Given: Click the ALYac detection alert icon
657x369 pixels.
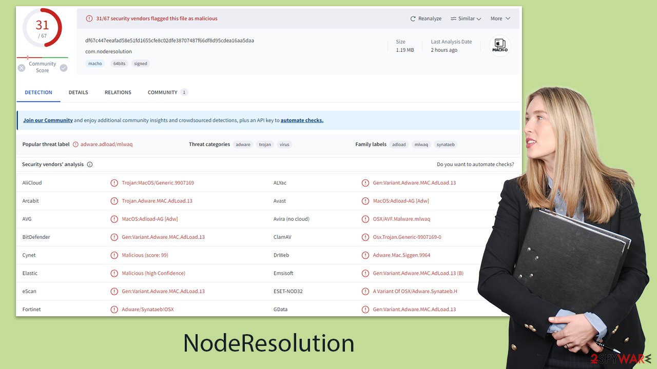Looking at the screenshot, I should pos(365,183).
